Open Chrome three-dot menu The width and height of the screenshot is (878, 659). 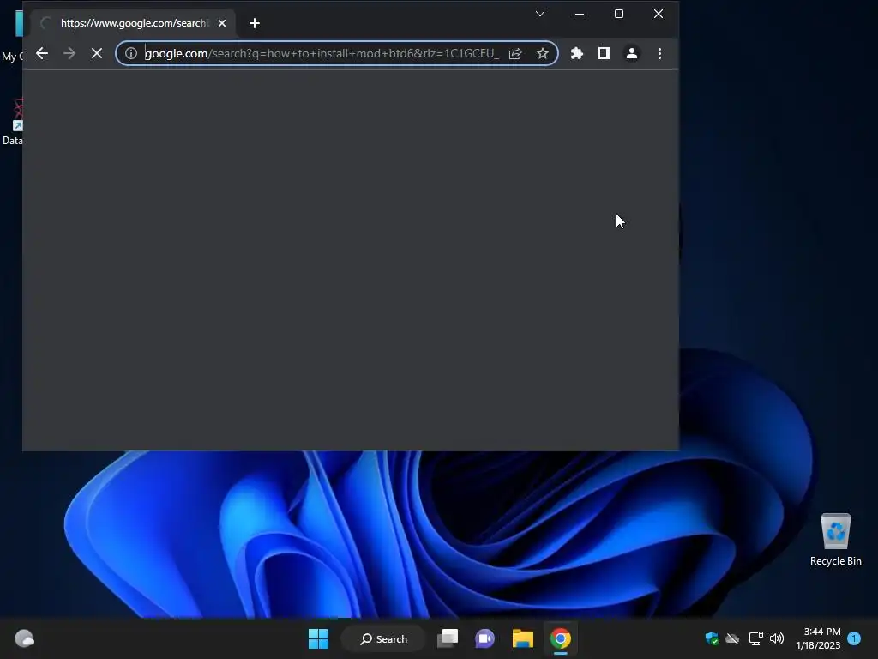(659, 53)
